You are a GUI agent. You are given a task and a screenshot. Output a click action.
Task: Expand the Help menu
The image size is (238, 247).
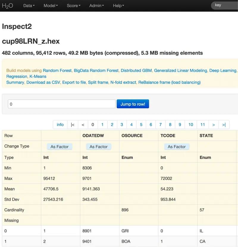pos(118,6)
